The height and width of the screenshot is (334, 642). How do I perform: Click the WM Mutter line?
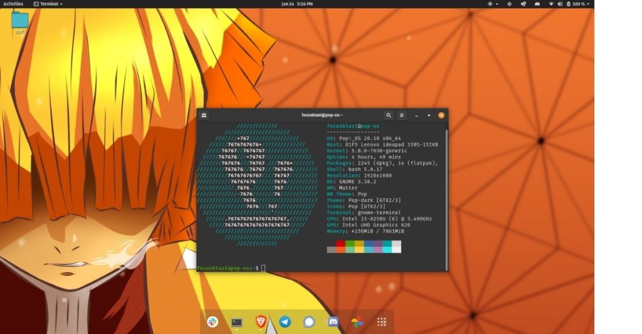[342, 188]
